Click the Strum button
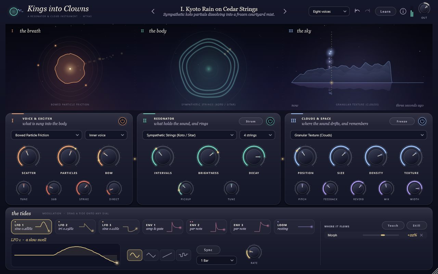Screen dimensions: 438x274 [x=251, y=121]
